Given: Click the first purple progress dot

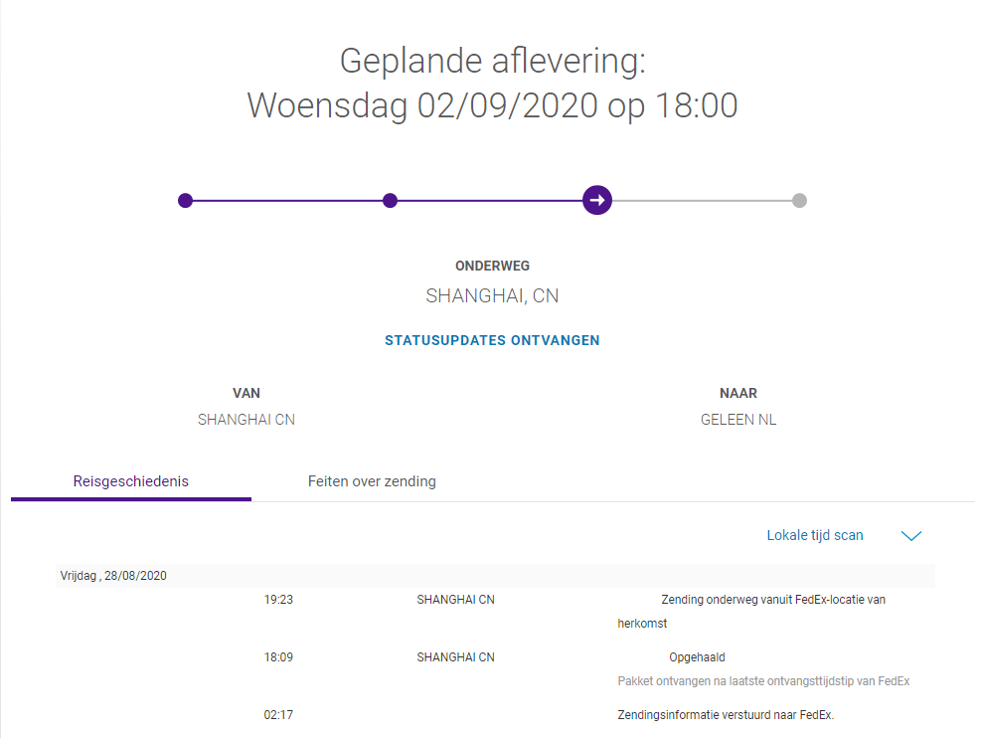Looking at the screenshot, I should pos(185,201).
